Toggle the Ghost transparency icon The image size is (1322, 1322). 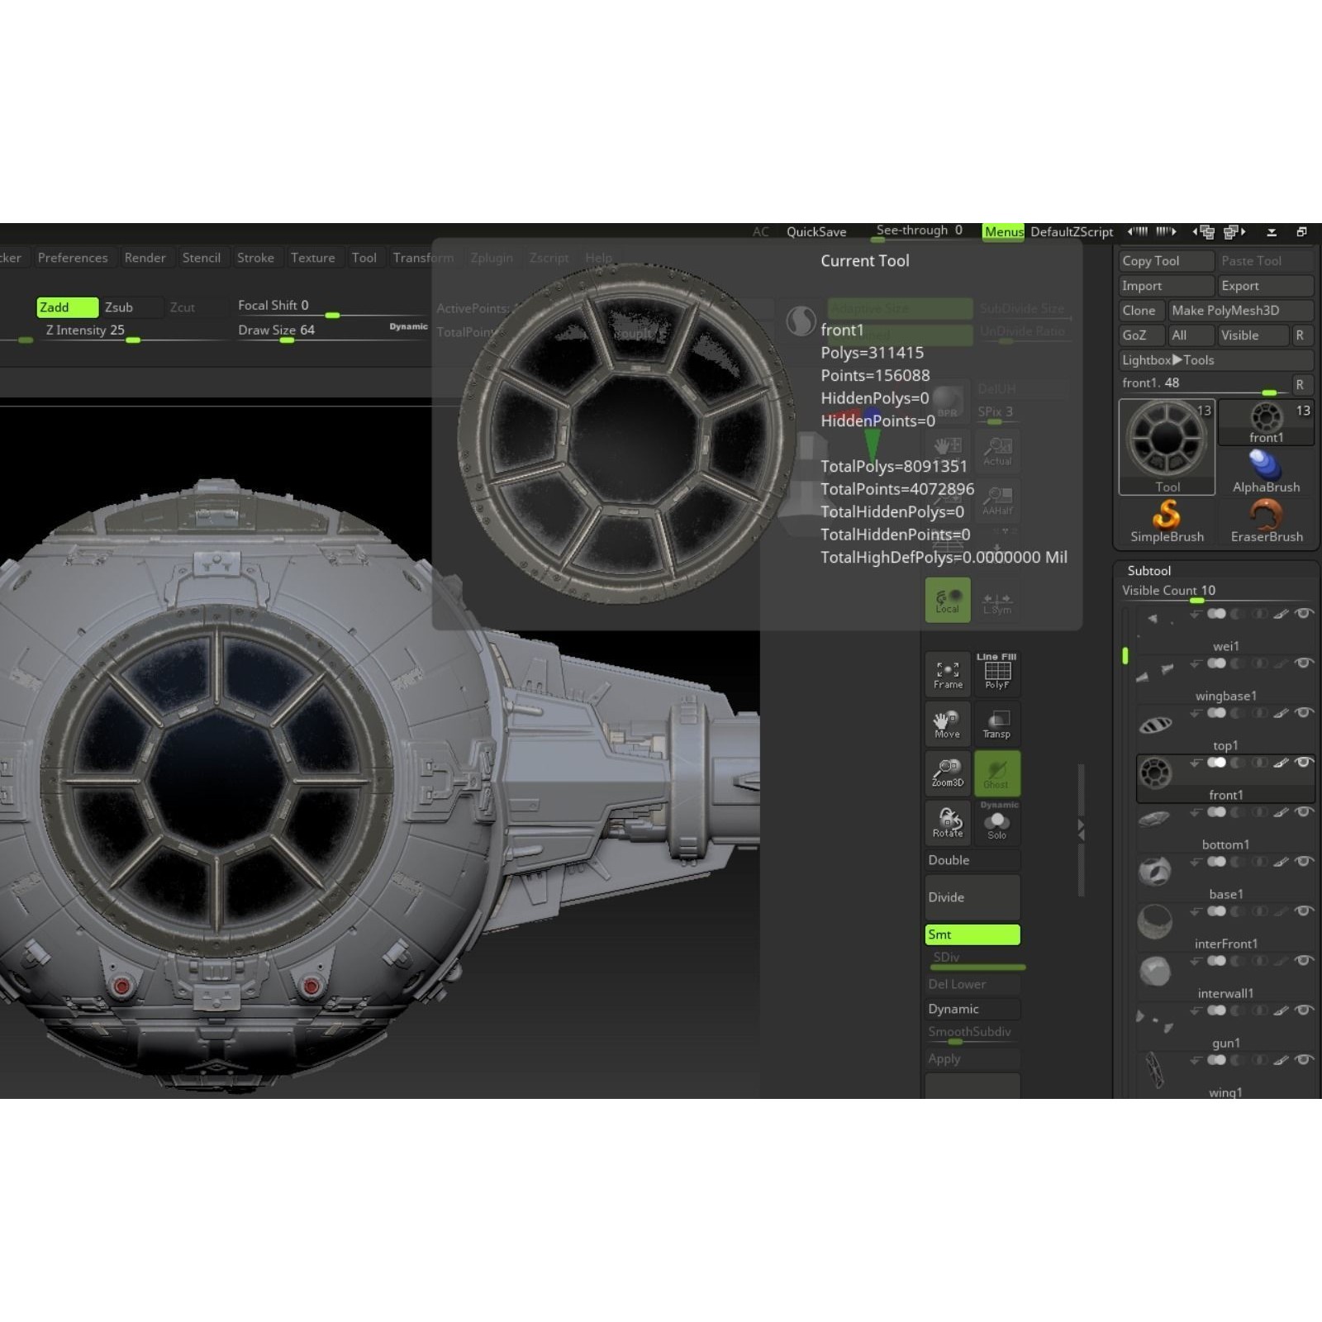click(x=997, y=773)
